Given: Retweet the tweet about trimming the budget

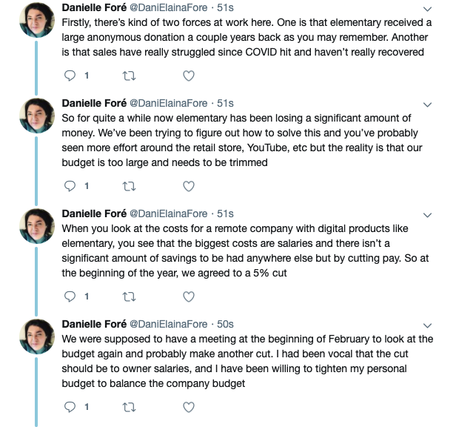Looking at the screenshot, I should (130, 186).
